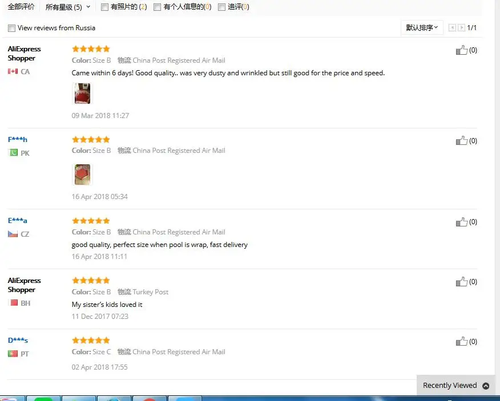Collapse Recently Viewed with the arrow icon

[486, 386]
